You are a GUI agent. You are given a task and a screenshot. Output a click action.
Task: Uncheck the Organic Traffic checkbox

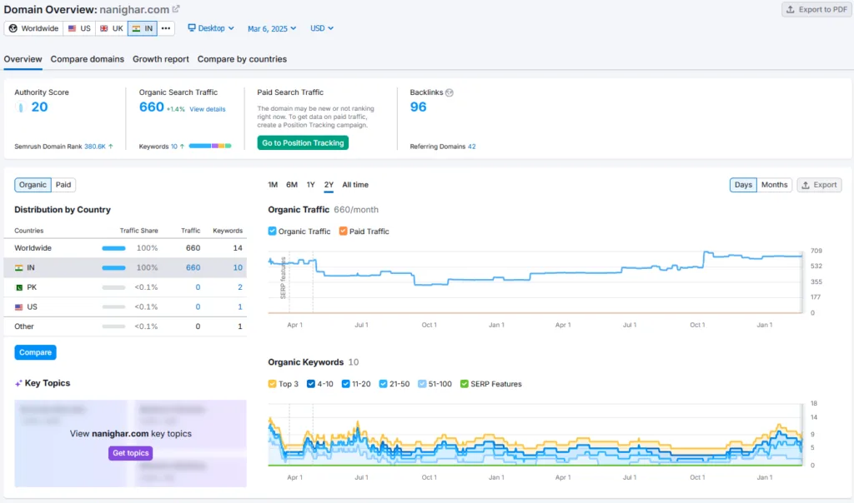click(273, 232)
